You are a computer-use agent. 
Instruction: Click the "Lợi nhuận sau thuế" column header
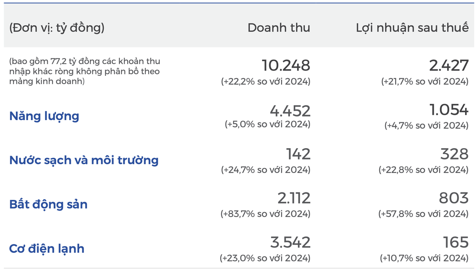coord(412,28)
